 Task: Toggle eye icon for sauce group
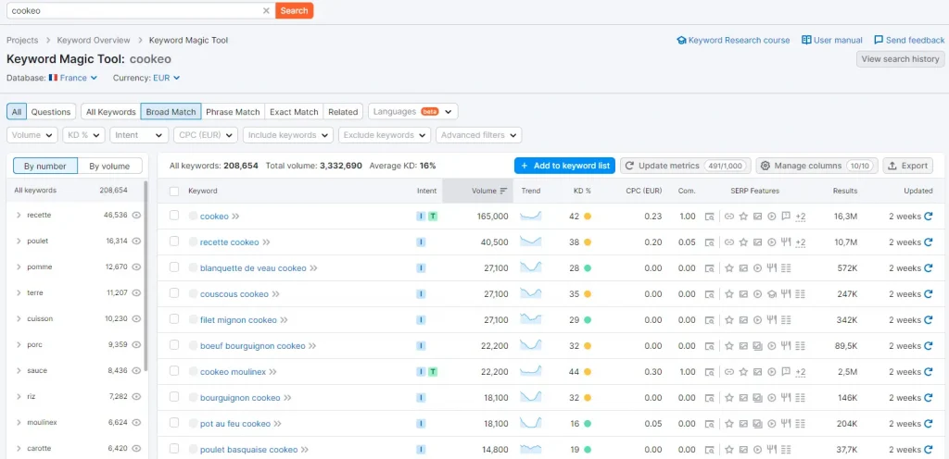pos(137,371)
